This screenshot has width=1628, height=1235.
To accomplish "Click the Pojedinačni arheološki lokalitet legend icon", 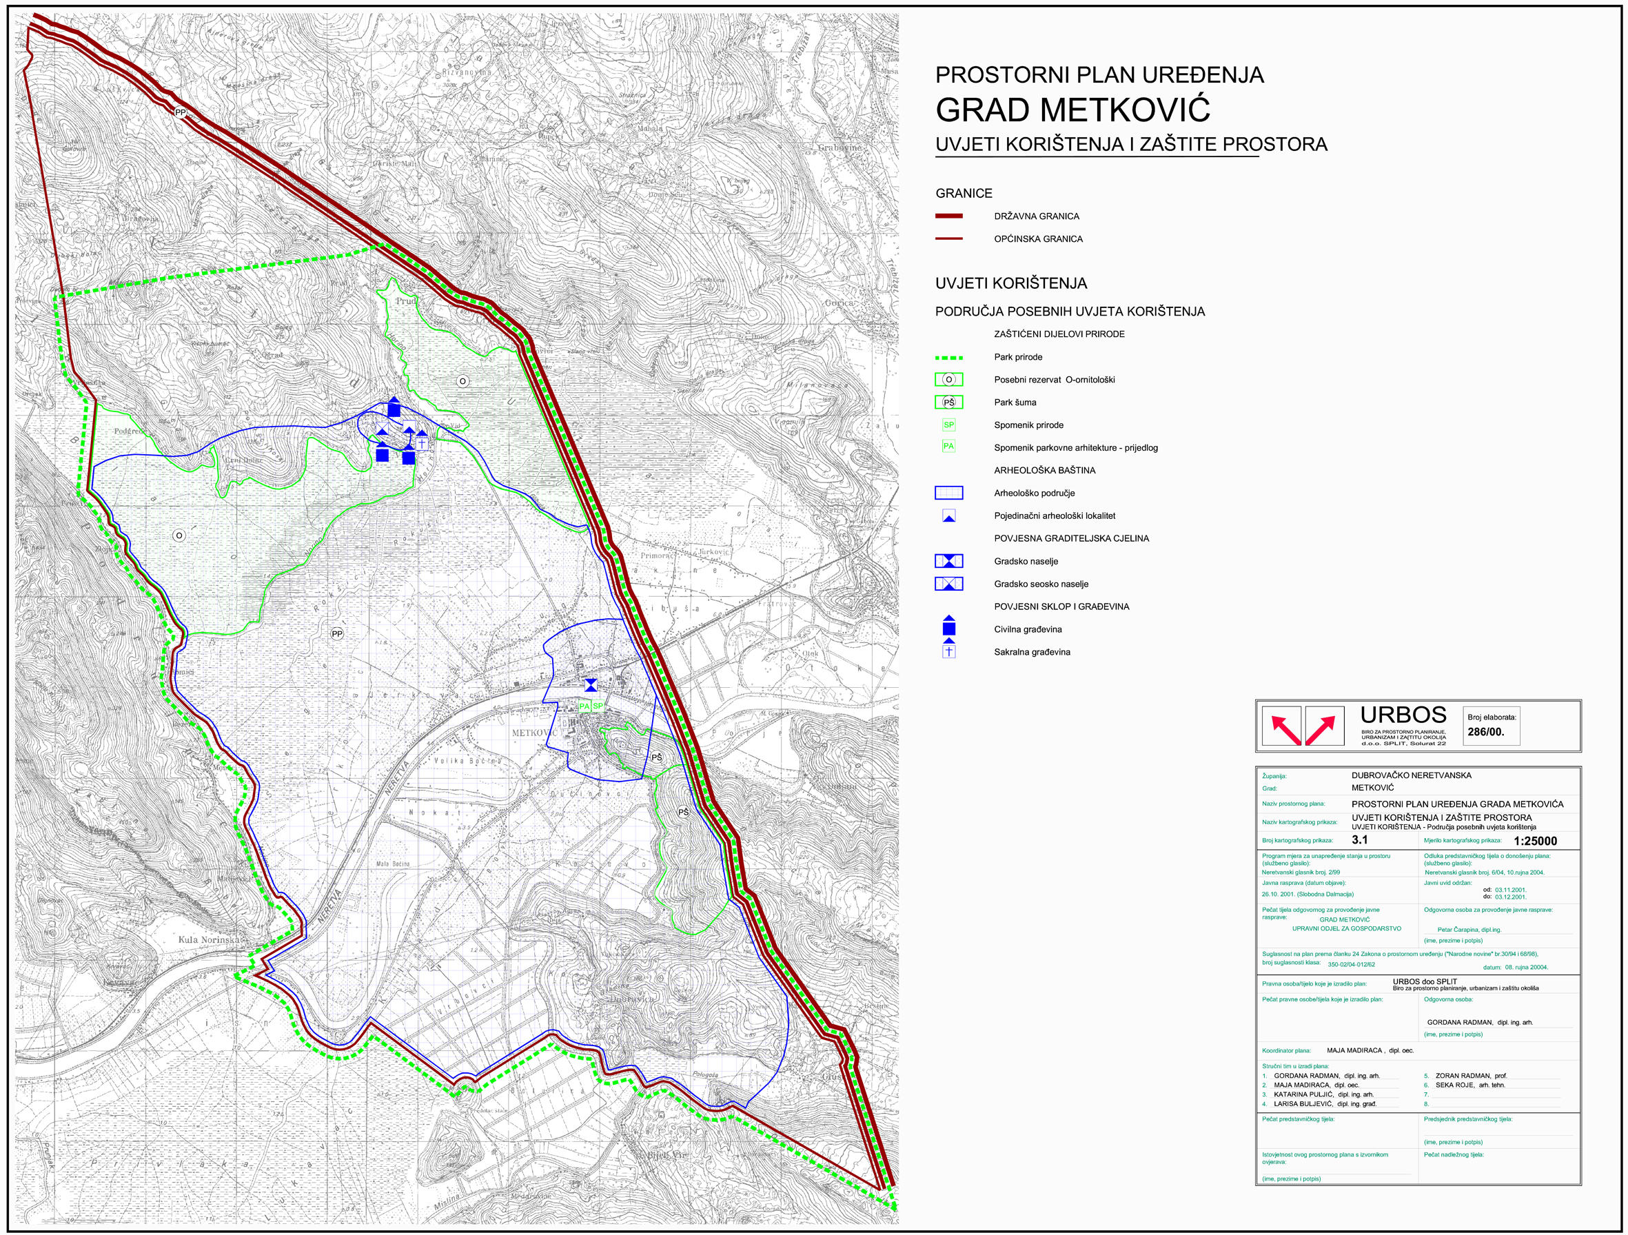I will click(948, 516).
